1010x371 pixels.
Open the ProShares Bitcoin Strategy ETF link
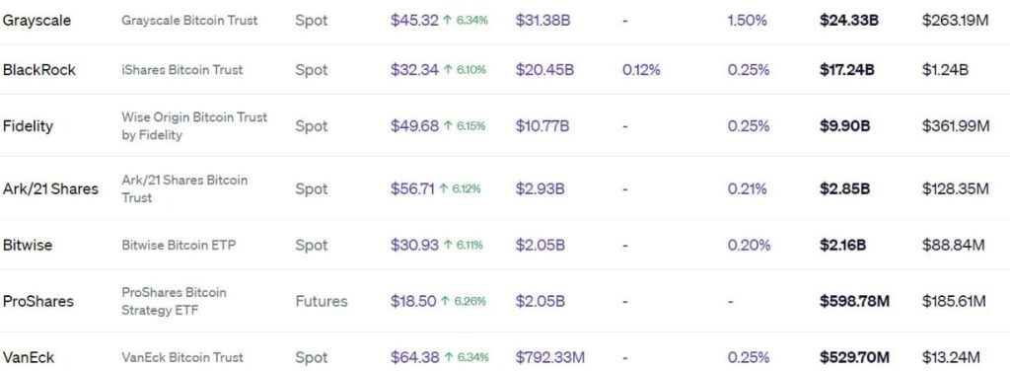tap(174, 302)
